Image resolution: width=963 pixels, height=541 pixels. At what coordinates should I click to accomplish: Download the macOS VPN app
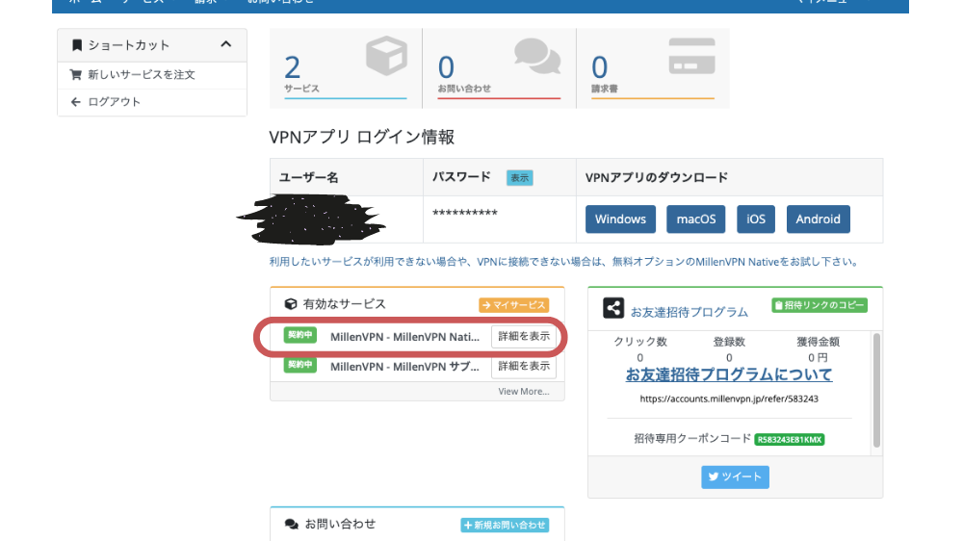pyautogui.click(x=696, y=219)
